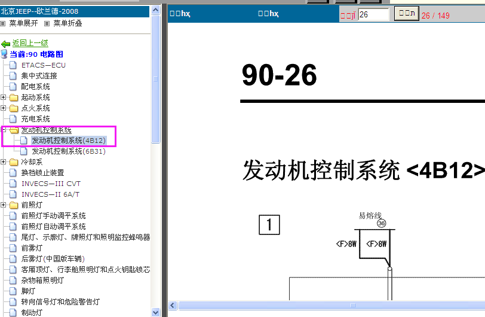485x317 pixels.
Task: Open 集中式连接 document
Action: click(x=39, y=76)
